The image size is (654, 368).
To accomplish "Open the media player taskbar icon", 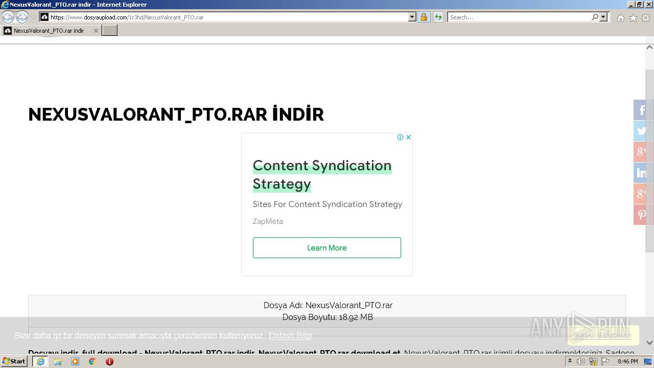I will coord(75,361).
